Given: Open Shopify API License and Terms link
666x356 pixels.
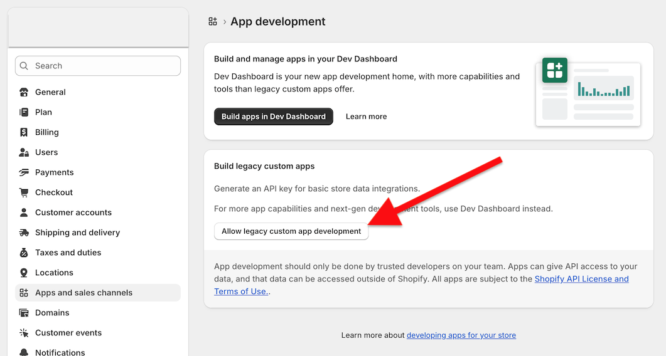Looking at the screenshot, I should [x=581, y=279].
